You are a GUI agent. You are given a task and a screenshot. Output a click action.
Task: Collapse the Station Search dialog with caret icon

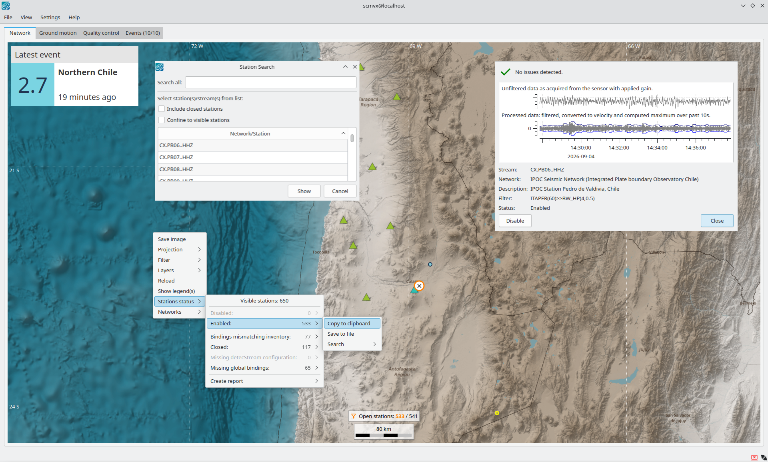coord(345,67)
